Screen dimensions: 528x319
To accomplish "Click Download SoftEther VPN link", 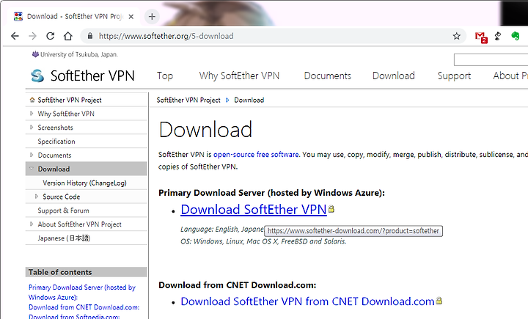I will (x=254, y=210).
